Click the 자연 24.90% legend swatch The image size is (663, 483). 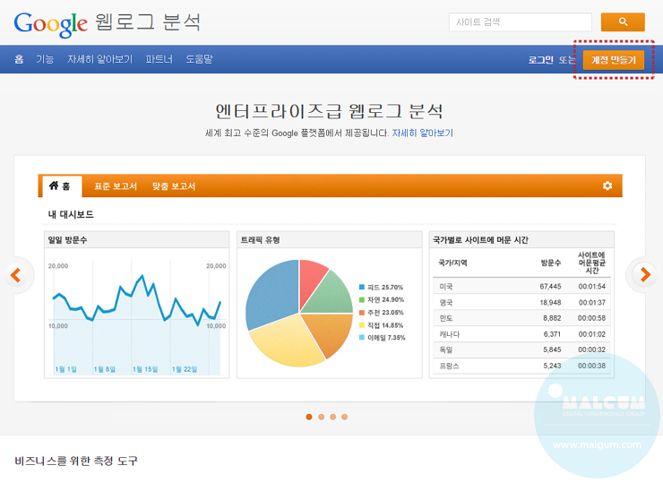[362, 300]
